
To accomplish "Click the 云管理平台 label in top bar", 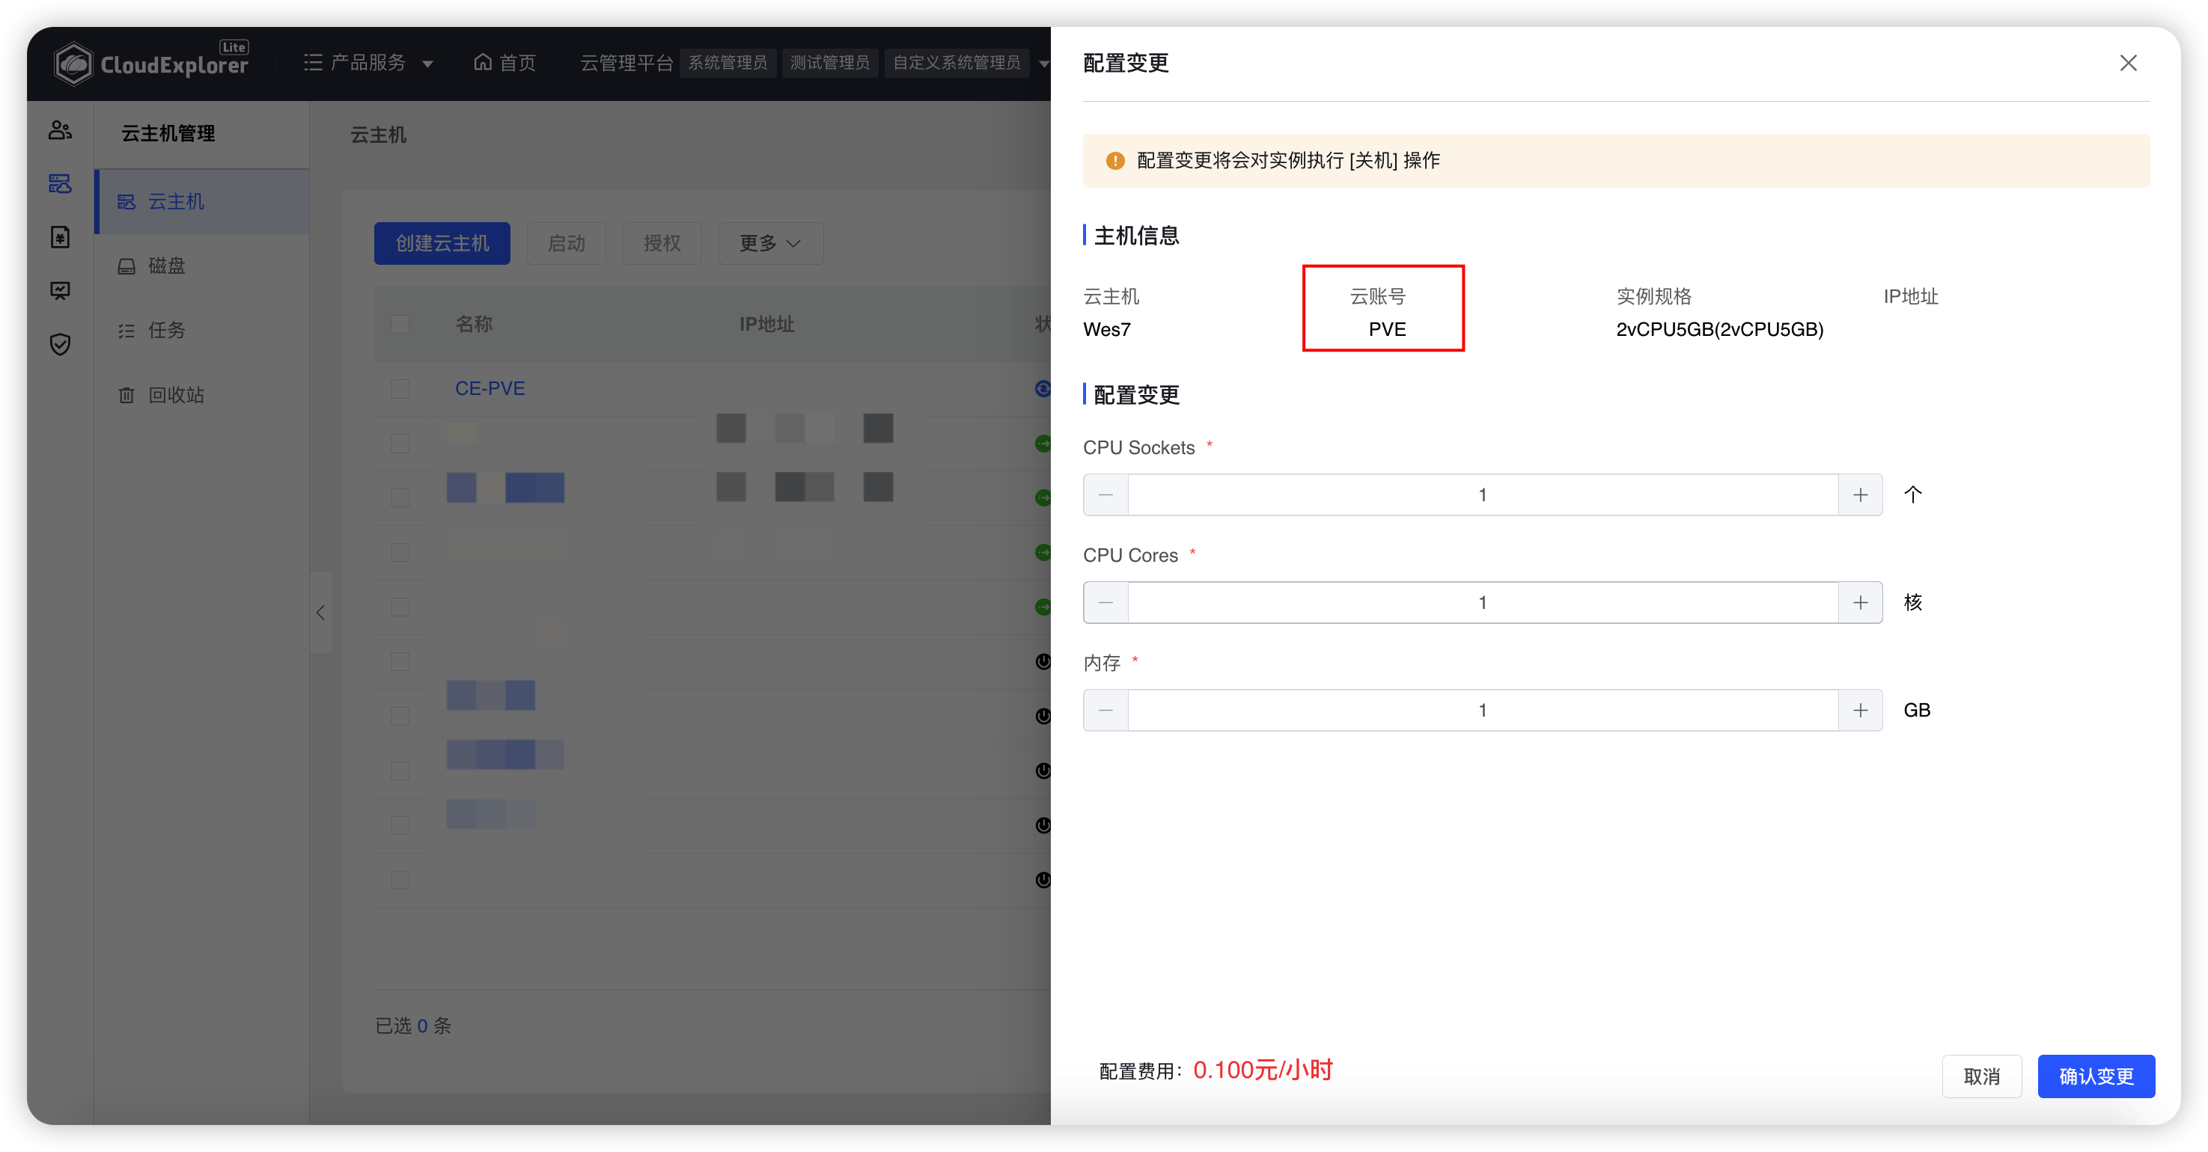I will 627,64.
